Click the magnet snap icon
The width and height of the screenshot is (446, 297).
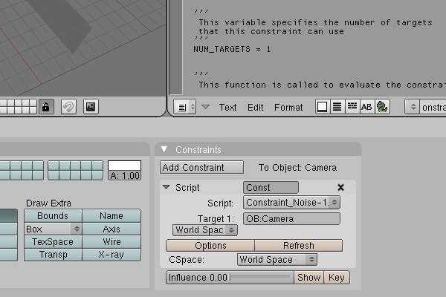click(x=68, y=107)
